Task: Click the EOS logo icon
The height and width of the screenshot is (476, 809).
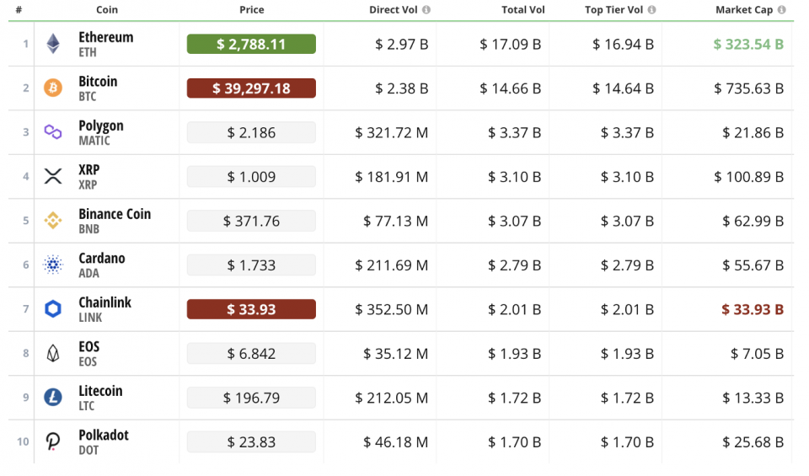Action: (x=53, y=353)
